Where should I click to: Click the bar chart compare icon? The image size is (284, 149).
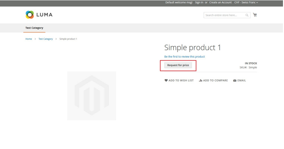tap(200, 80)
